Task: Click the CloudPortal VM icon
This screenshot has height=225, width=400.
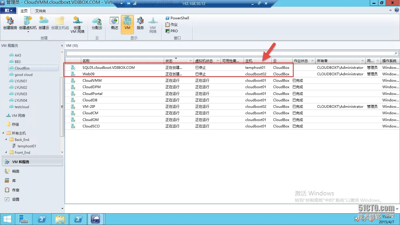Action: [x=73, y=93]
